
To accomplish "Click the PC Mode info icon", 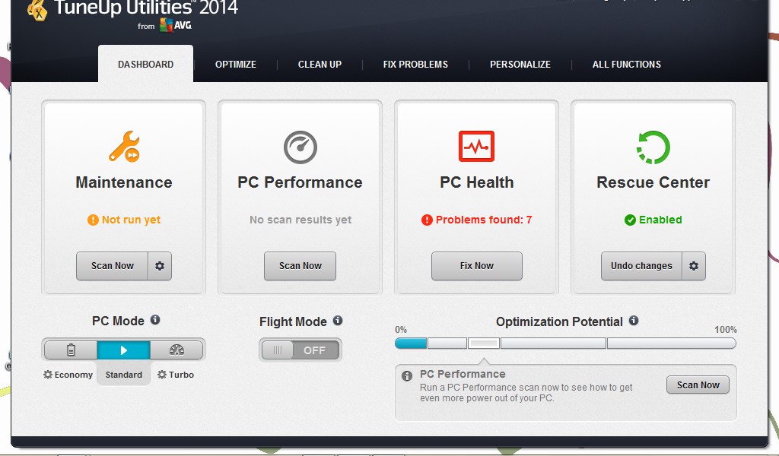I will tap(155, 319).
